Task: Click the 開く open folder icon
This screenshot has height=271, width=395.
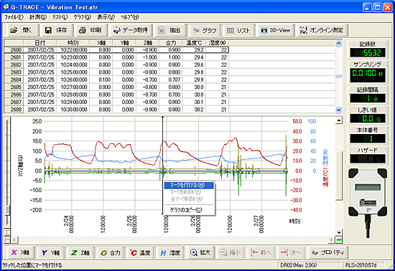Action: tap(14, 30)
